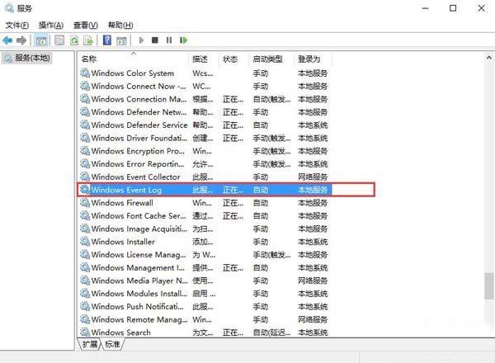This screenshot has width=495, height=363.
Task: Restart the service with the restart icon
Action: coord(183,40)
